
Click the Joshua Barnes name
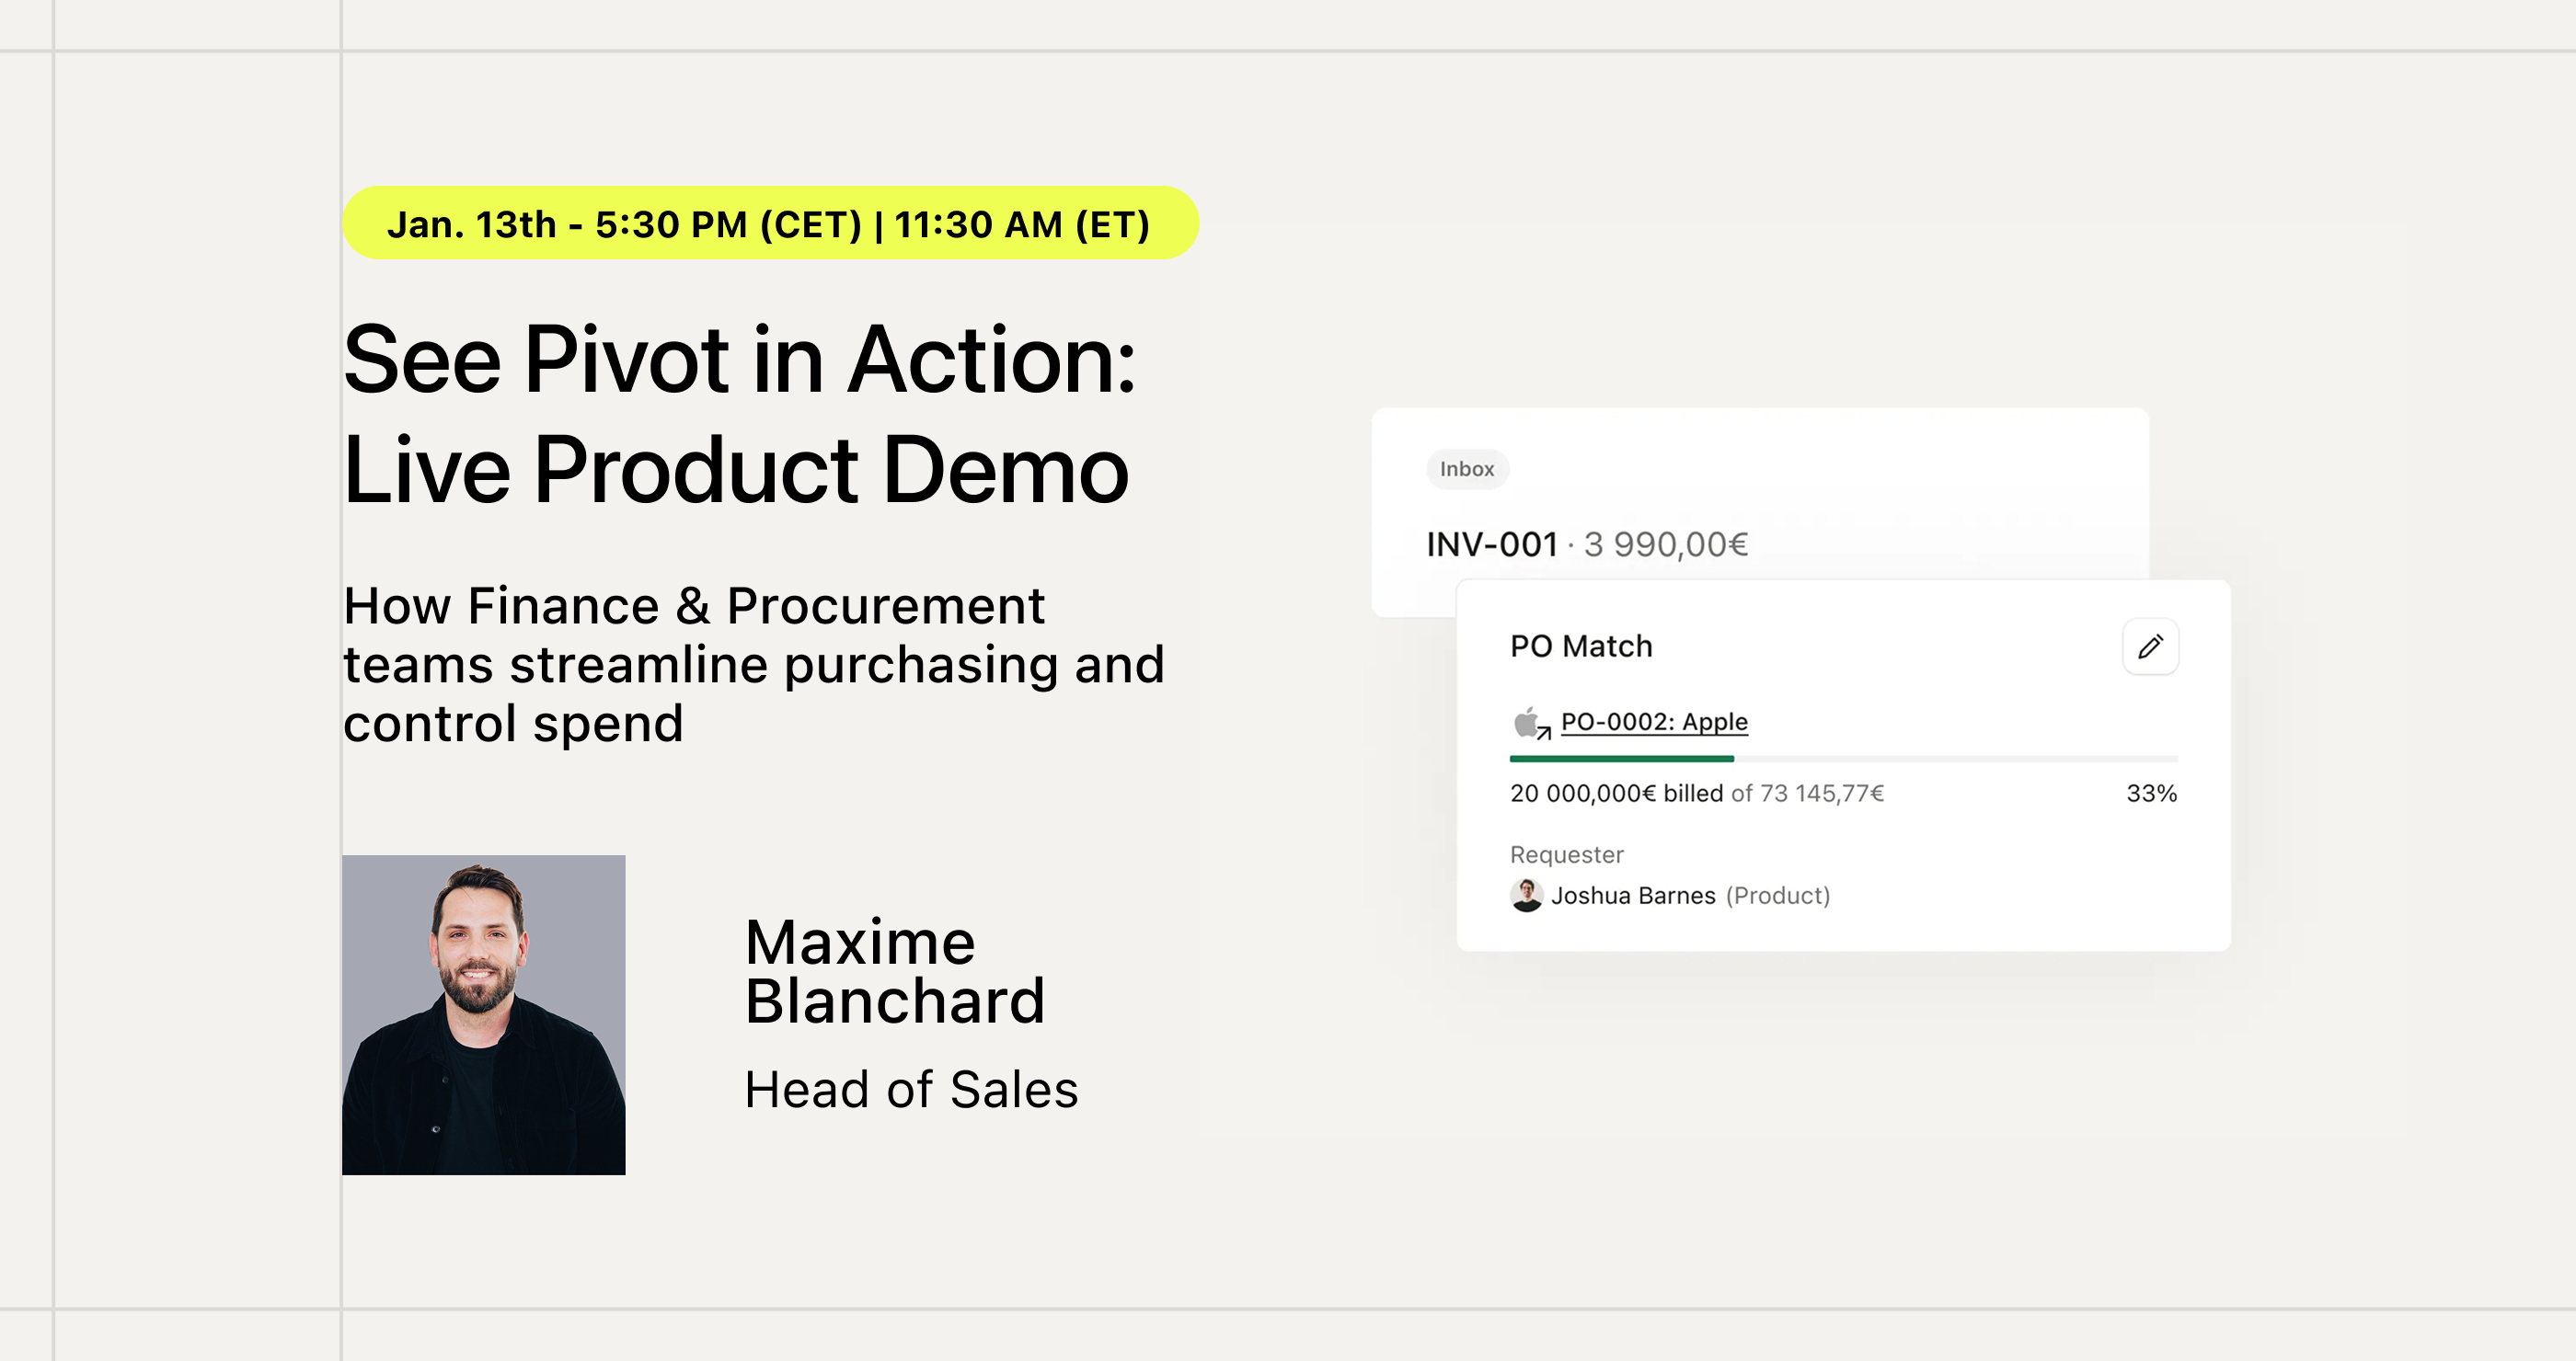pos(1633,896)
